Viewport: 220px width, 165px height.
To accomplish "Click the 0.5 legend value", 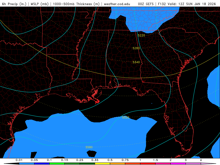I will coord(110,160).
